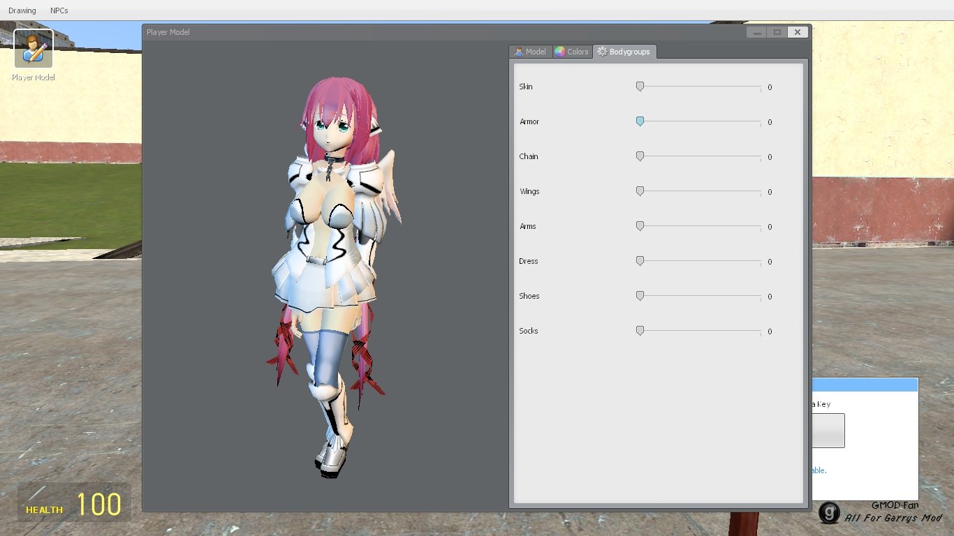The width and height of the screenshot is (954, 536).
Task: Click the Socks slider handle
Action: pyautogui.click(x=640, y=331)
